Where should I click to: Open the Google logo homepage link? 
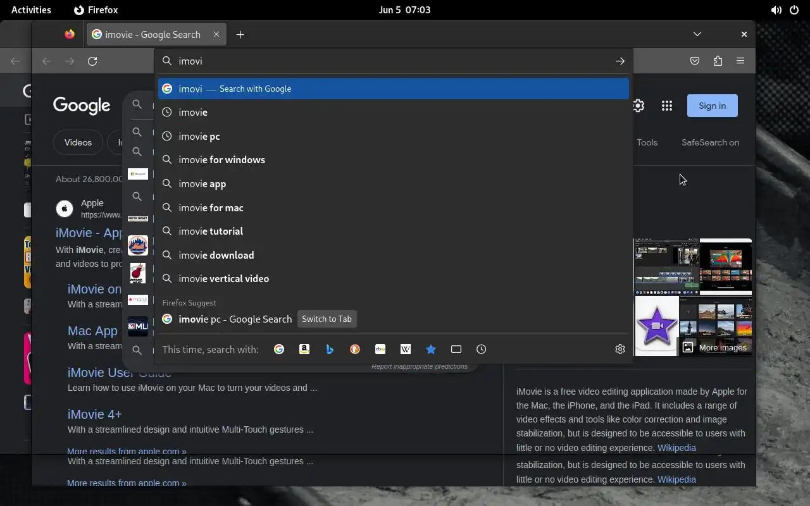coord(82,106)
